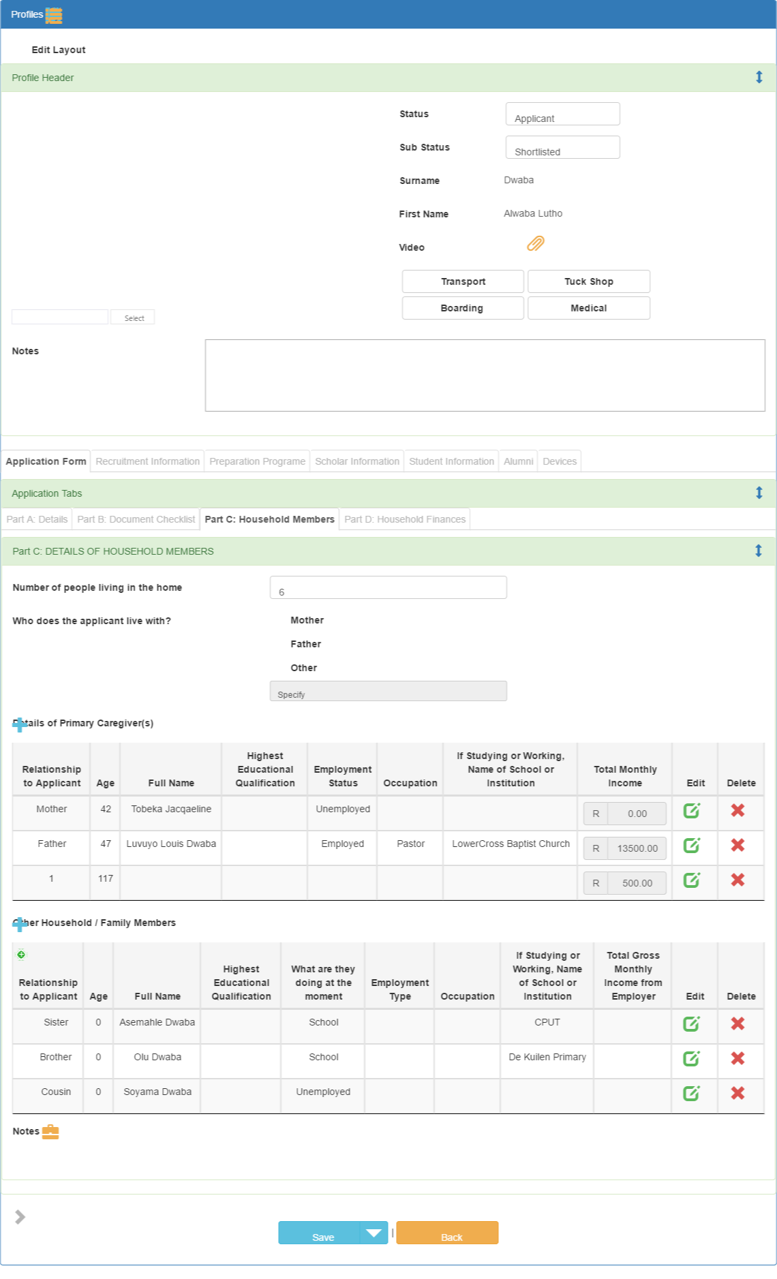Edit the Mother Tobeka Jacqaeline row
777x1279 pixels.
click(x=692, y=810)
